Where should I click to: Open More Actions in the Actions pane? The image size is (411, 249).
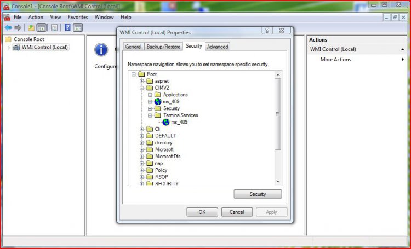335,60
